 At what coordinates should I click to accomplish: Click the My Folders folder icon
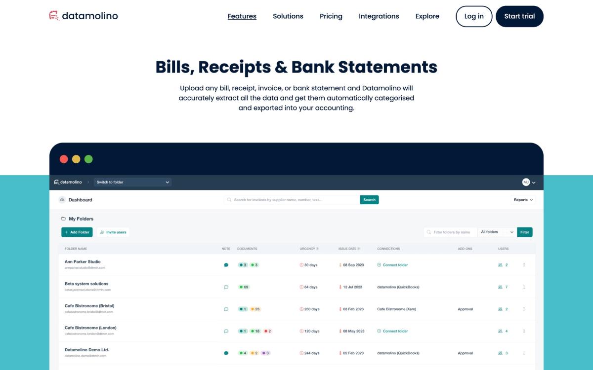63,219
